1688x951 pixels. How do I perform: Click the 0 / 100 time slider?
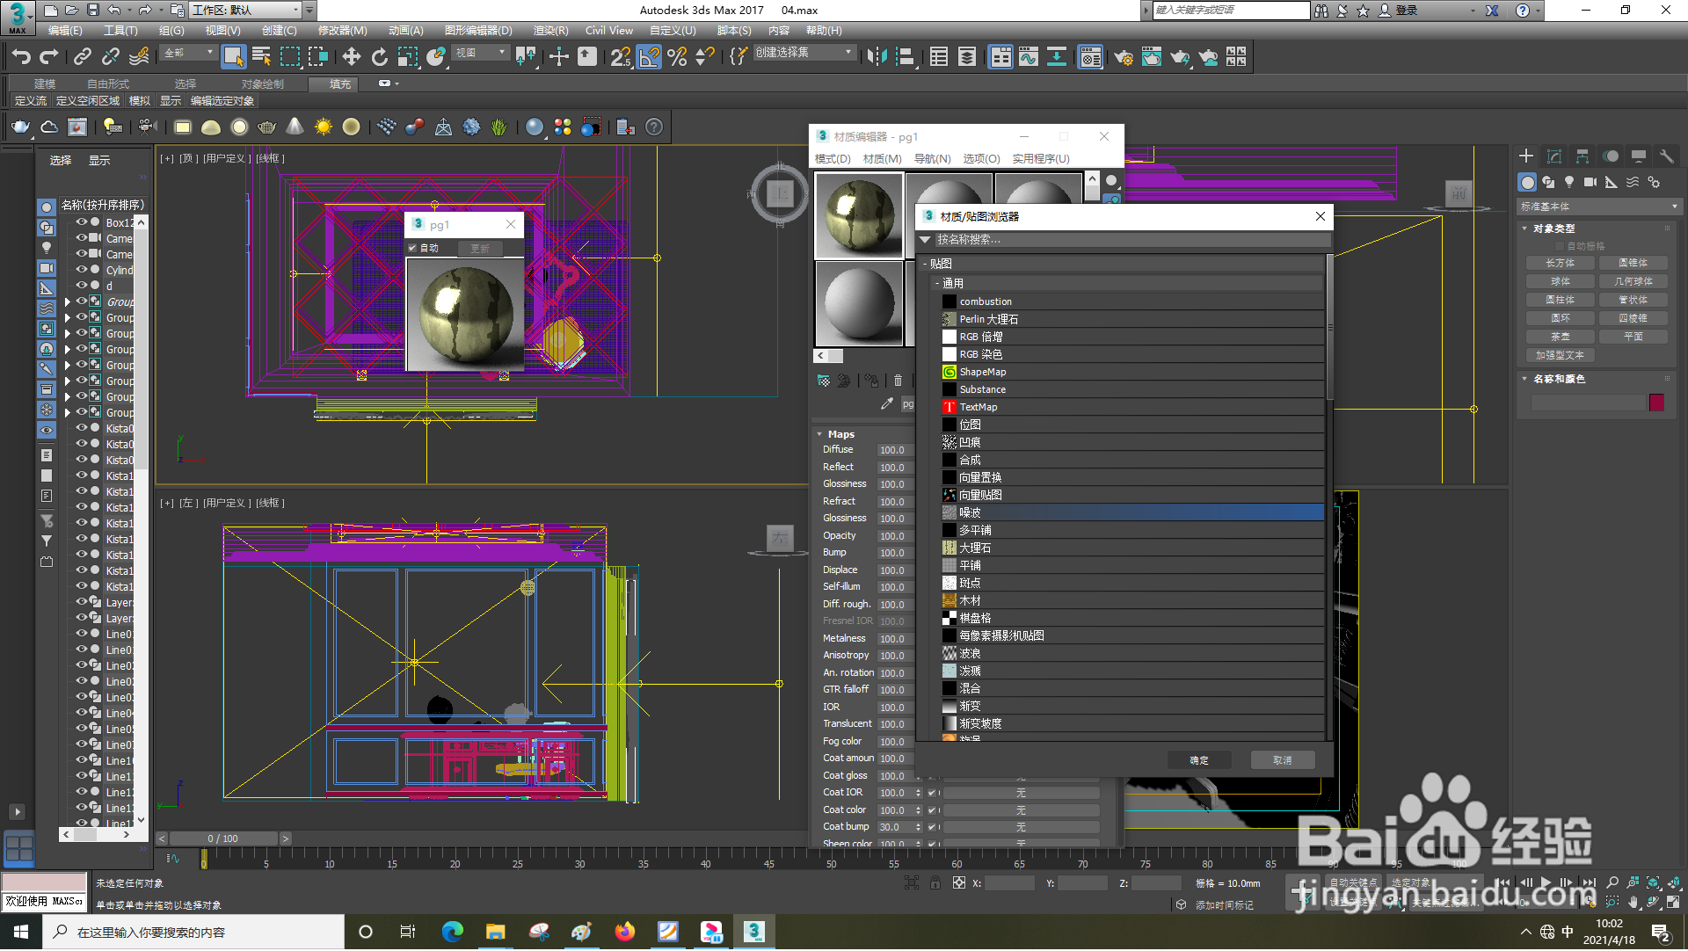[223, 838]
